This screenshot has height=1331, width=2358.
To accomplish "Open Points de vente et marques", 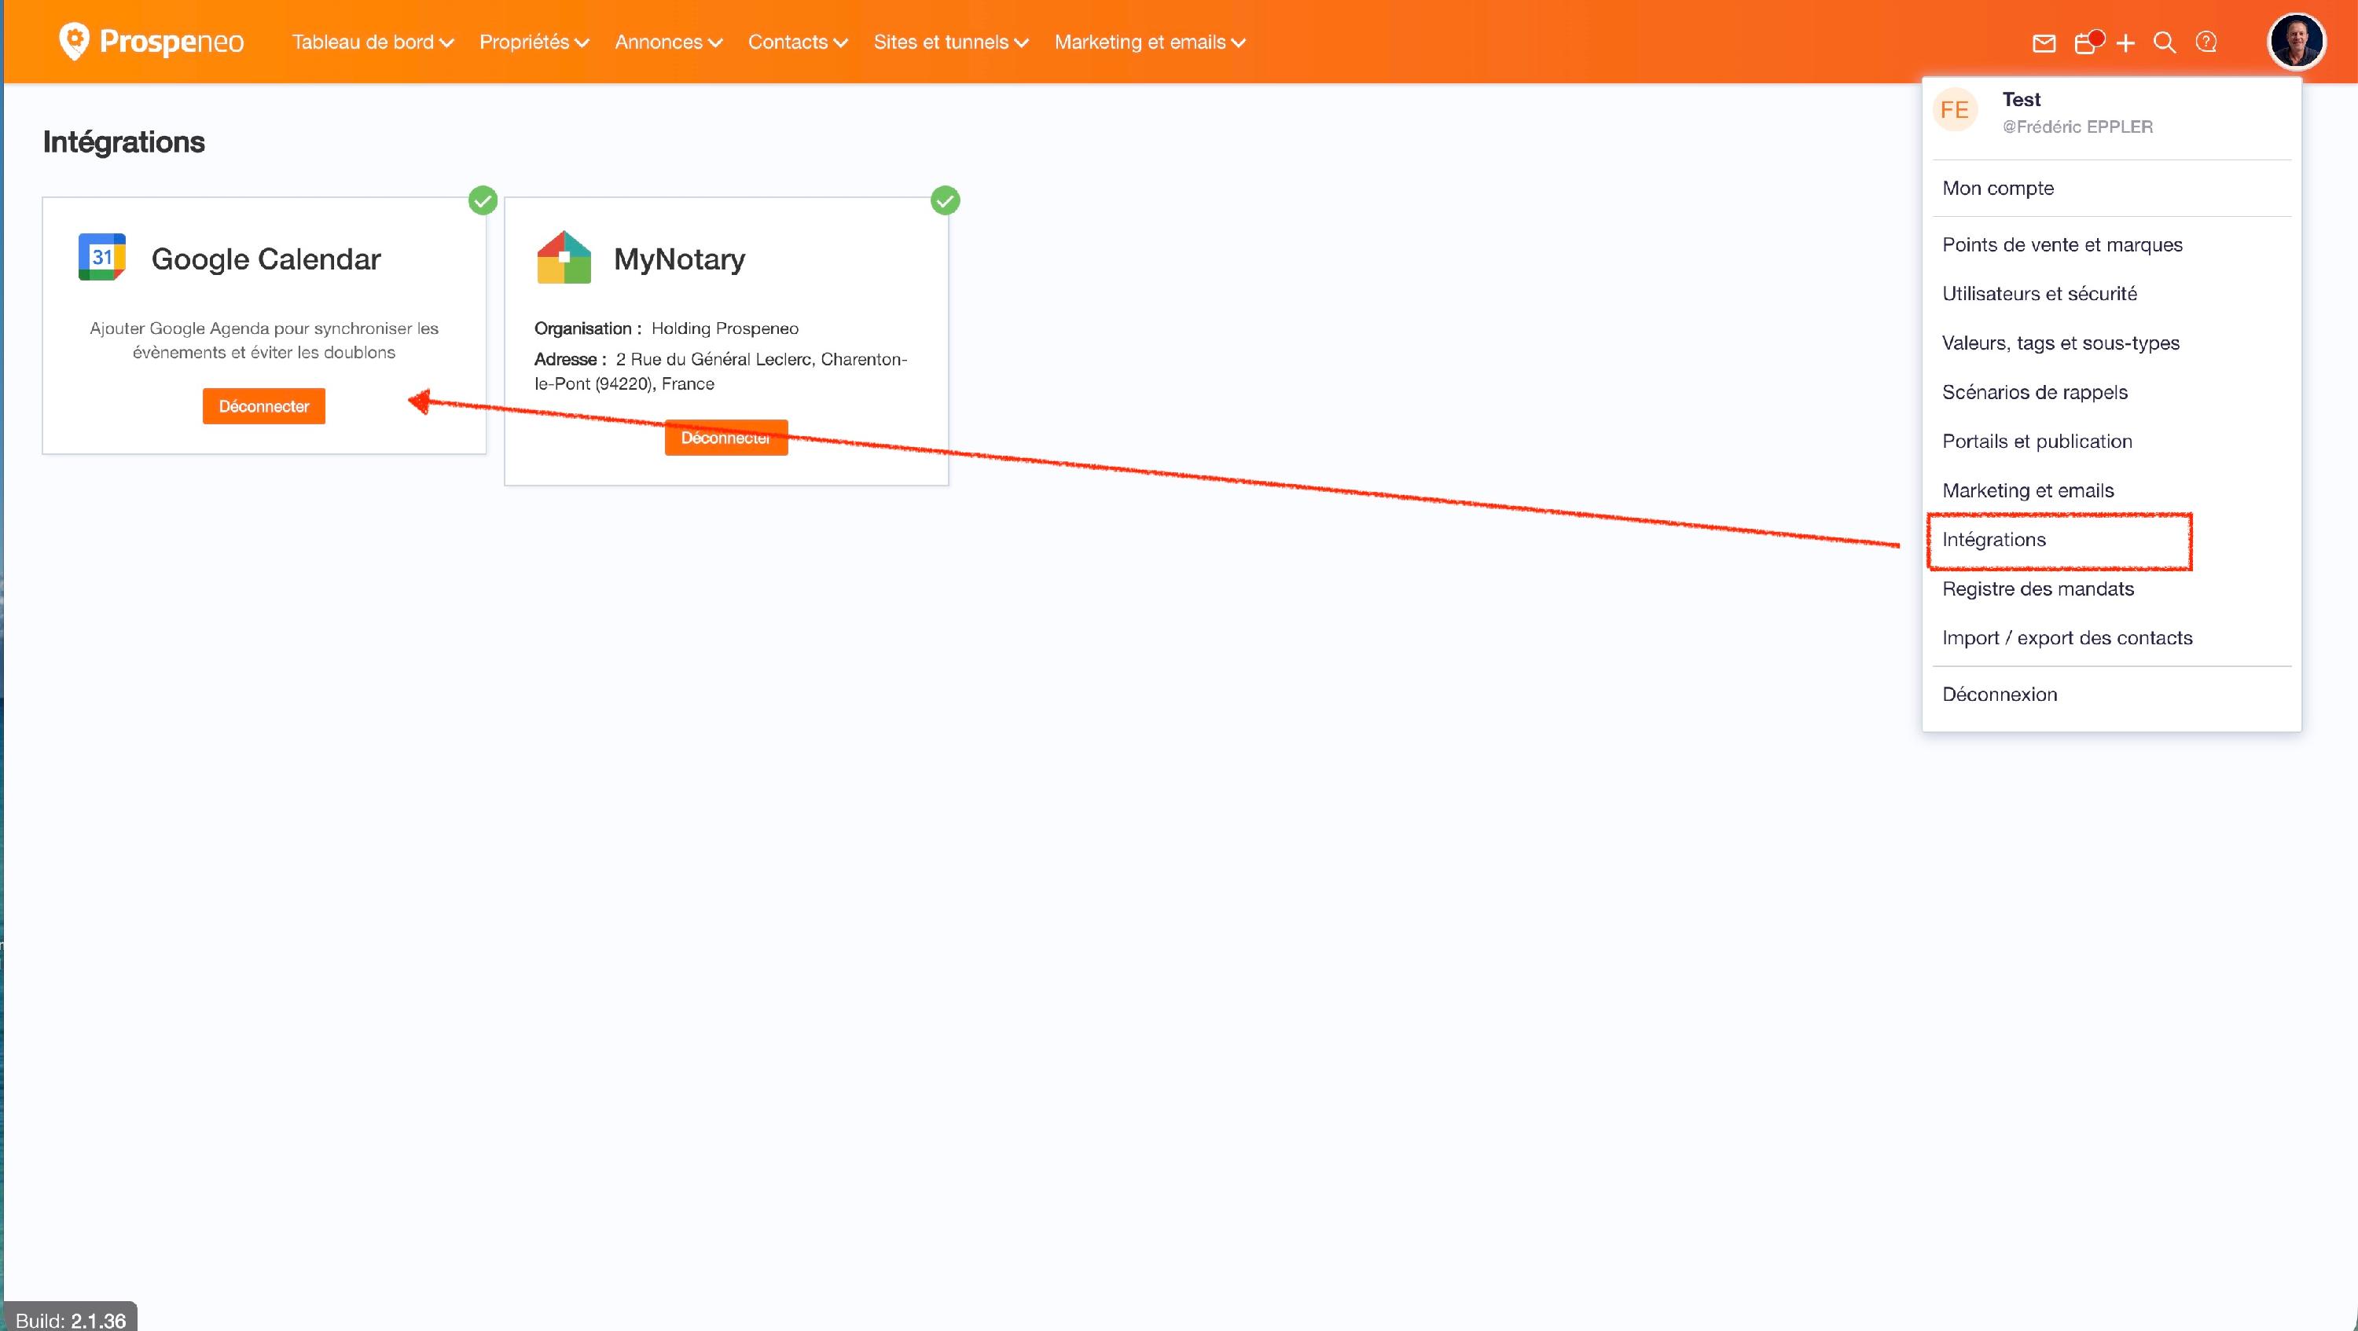I will (2062, 245).
